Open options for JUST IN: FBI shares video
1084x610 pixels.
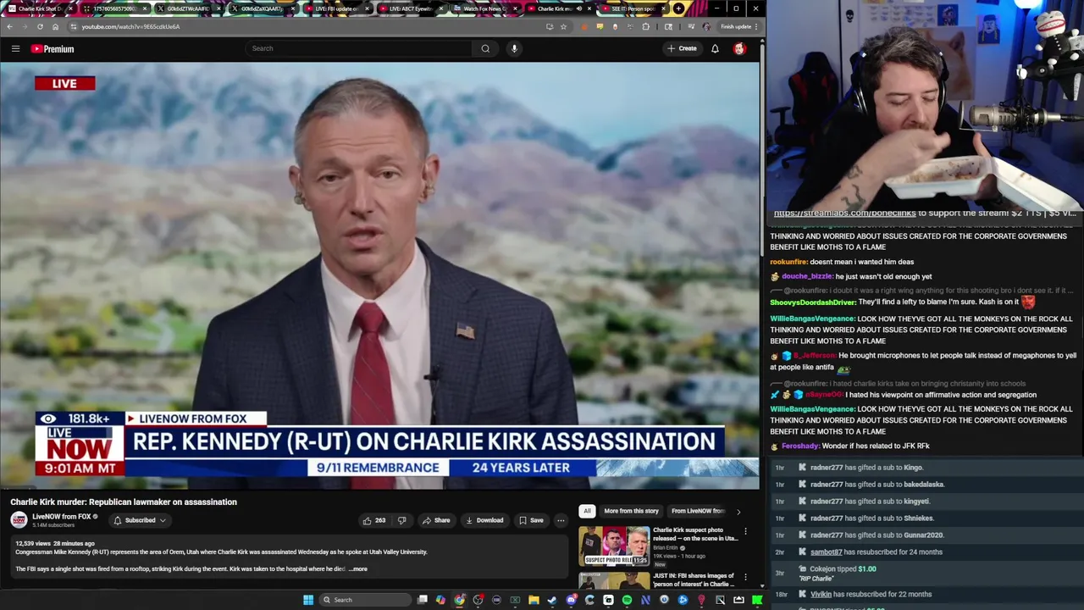click(x=745, y=577)
